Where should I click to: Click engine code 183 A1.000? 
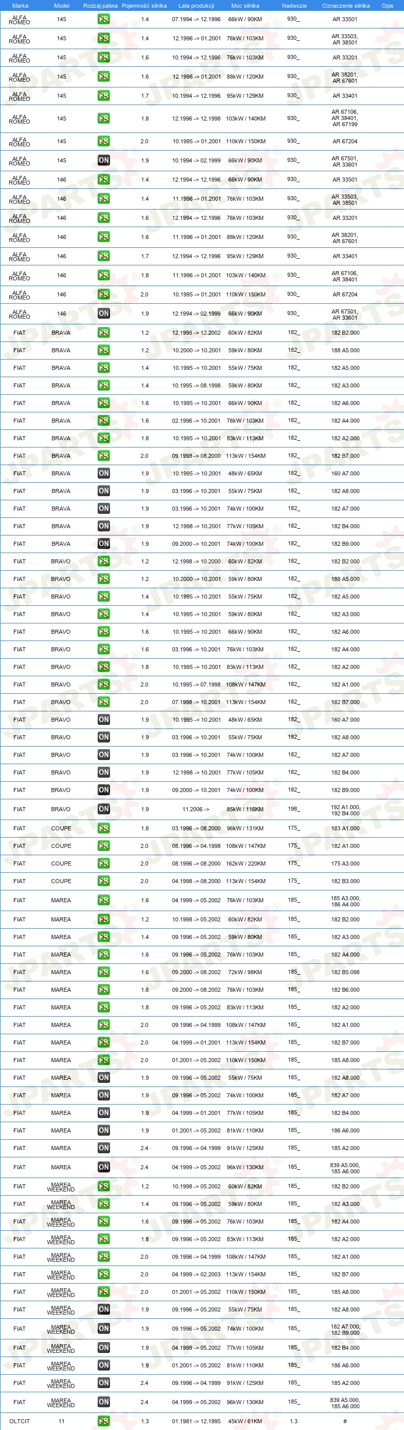tap(345, 828)
